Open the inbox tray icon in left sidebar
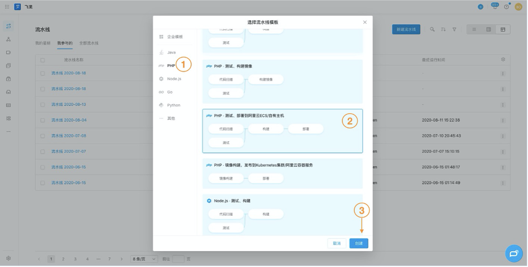Image resolution: width=528 pixels, height=267 pixels. [x=8, y=92]
